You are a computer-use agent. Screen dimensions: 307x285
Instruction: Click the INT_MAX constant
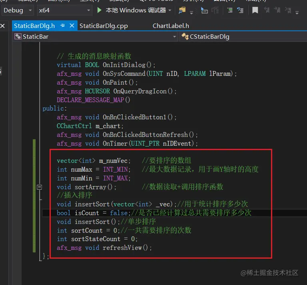point(116,178)
